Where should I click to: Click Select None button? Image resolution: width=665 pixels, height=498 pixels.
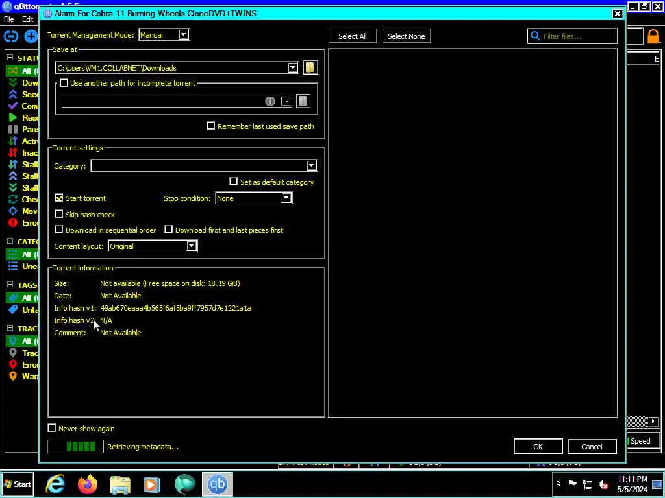407,36
